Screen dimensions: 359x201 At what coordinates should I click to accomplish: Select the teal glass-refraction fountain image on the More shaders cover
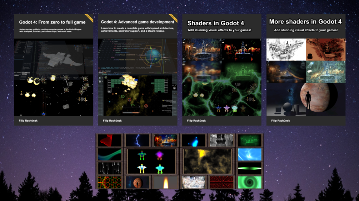click(x=326, y=72)
